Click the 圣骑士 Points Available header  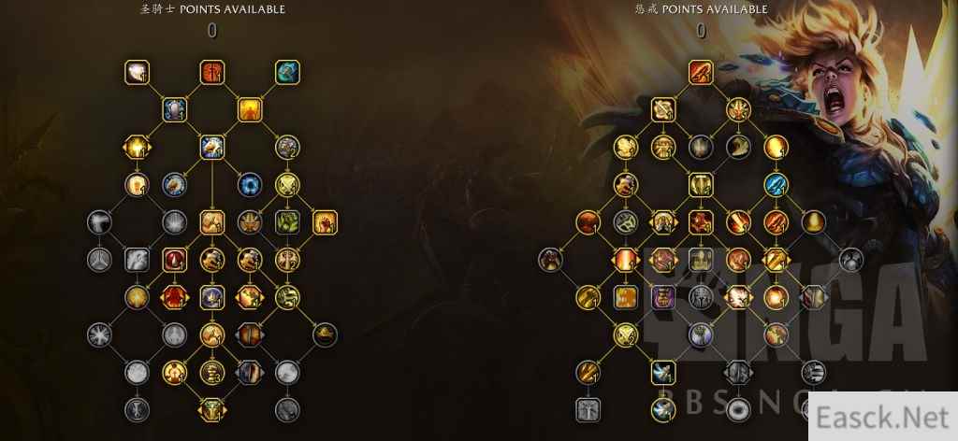click(212, 9)
